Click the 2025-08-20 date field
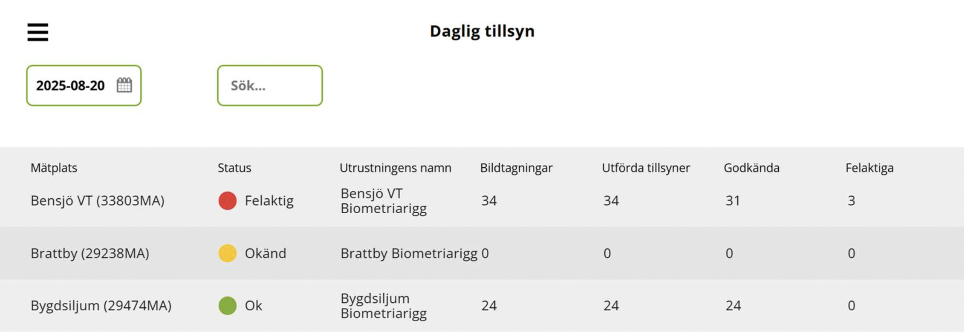 click(84, 86)
